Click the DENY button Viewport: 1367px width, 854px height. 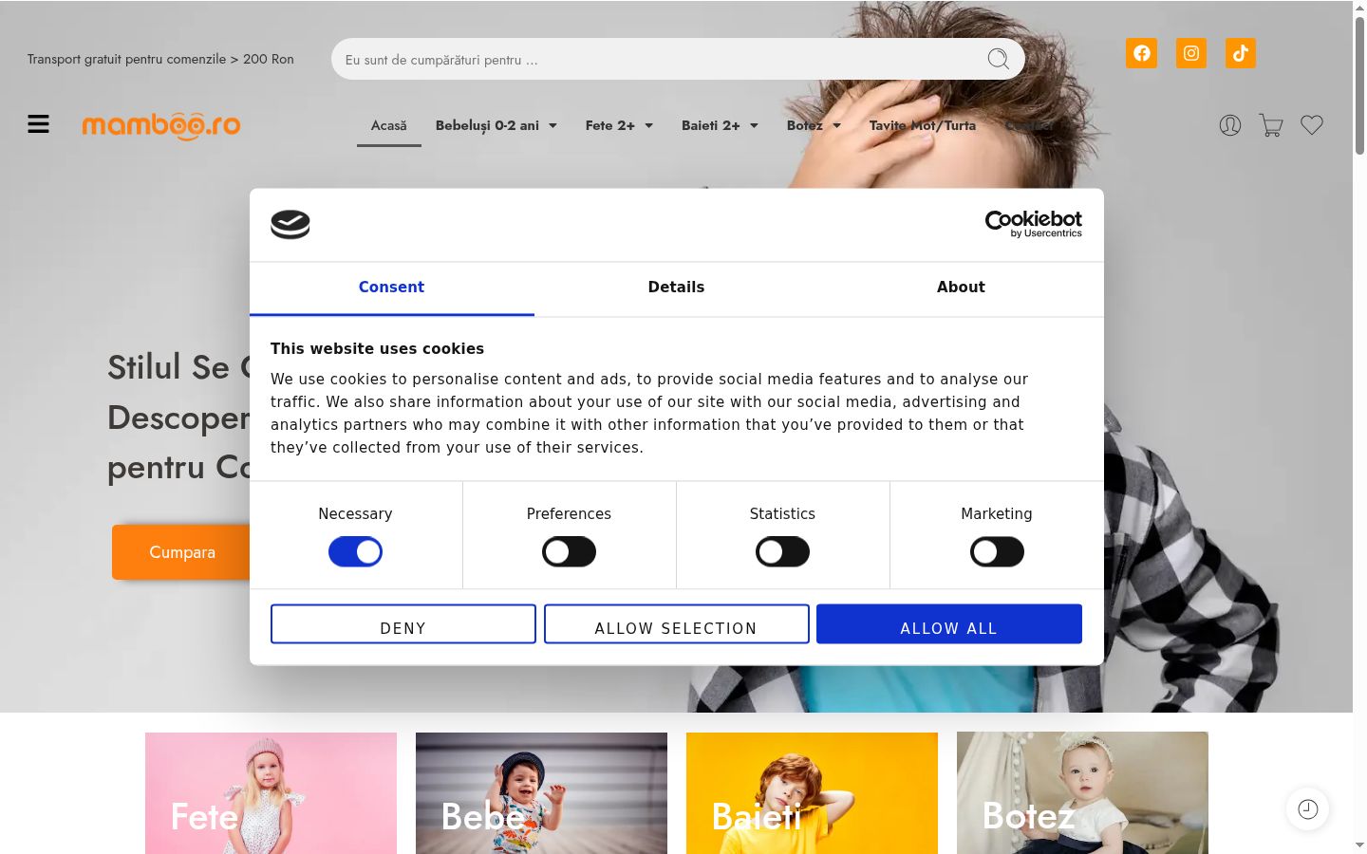click(x=403, y=624)
